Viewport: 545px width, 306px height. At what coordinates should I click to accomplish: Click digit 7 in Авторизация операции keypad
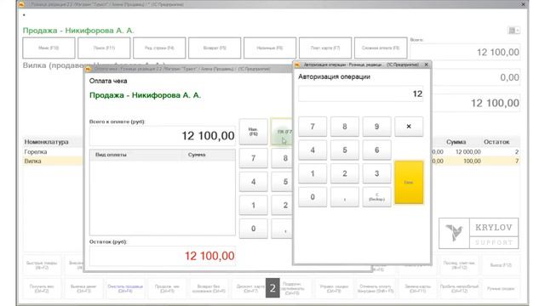(313, 127)
